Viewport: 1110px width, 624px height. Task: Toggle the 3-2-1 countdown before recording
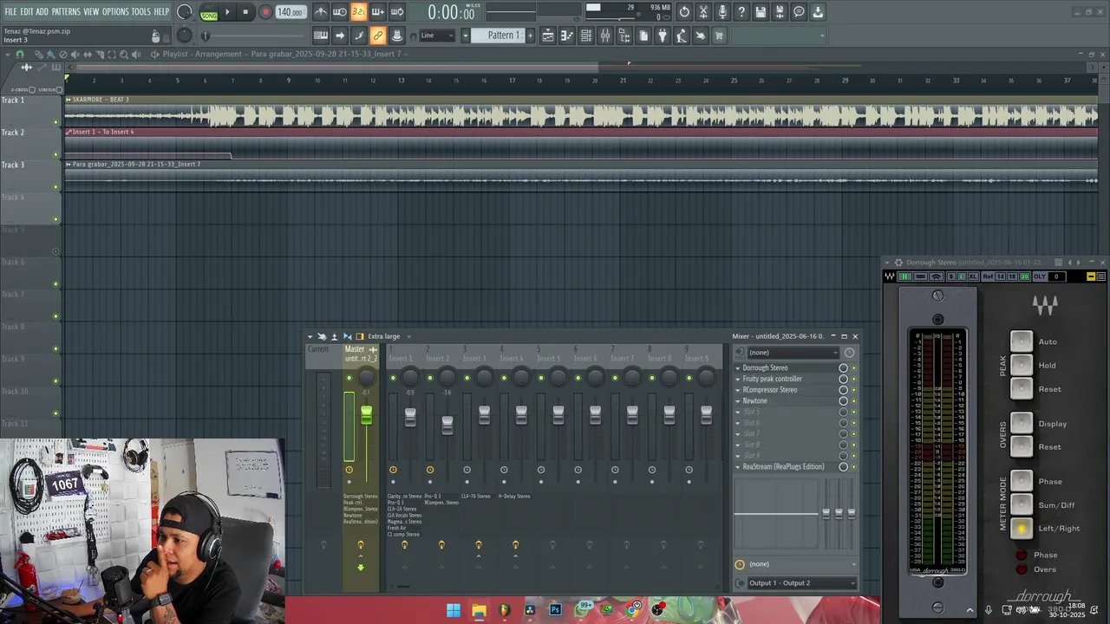tap(359, 12)
